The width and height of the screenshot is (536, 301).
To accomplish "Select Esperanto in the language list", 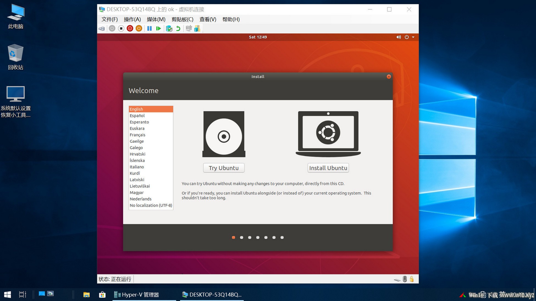I will tap(151, 122).
